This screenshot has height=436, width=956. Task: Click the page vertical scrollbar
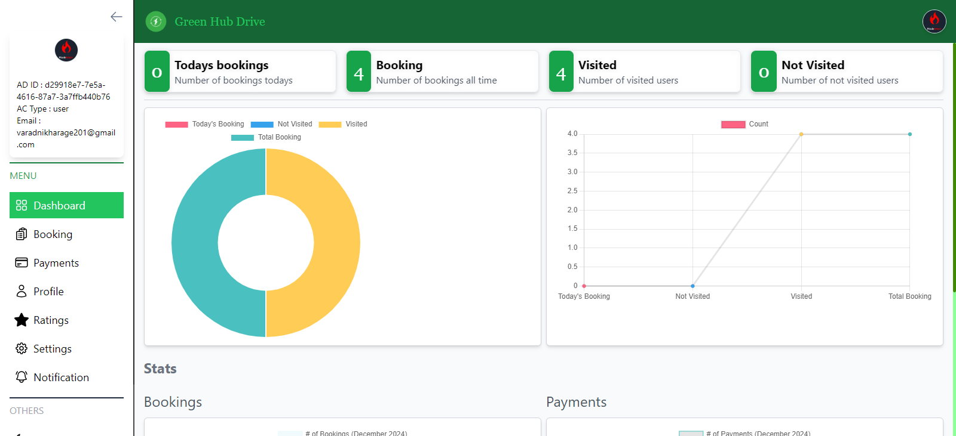[954, 167]
